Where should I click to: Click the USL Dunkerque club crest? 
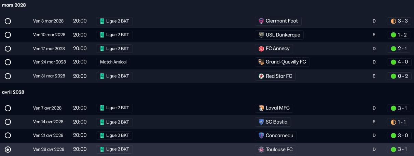click(261, 35)
